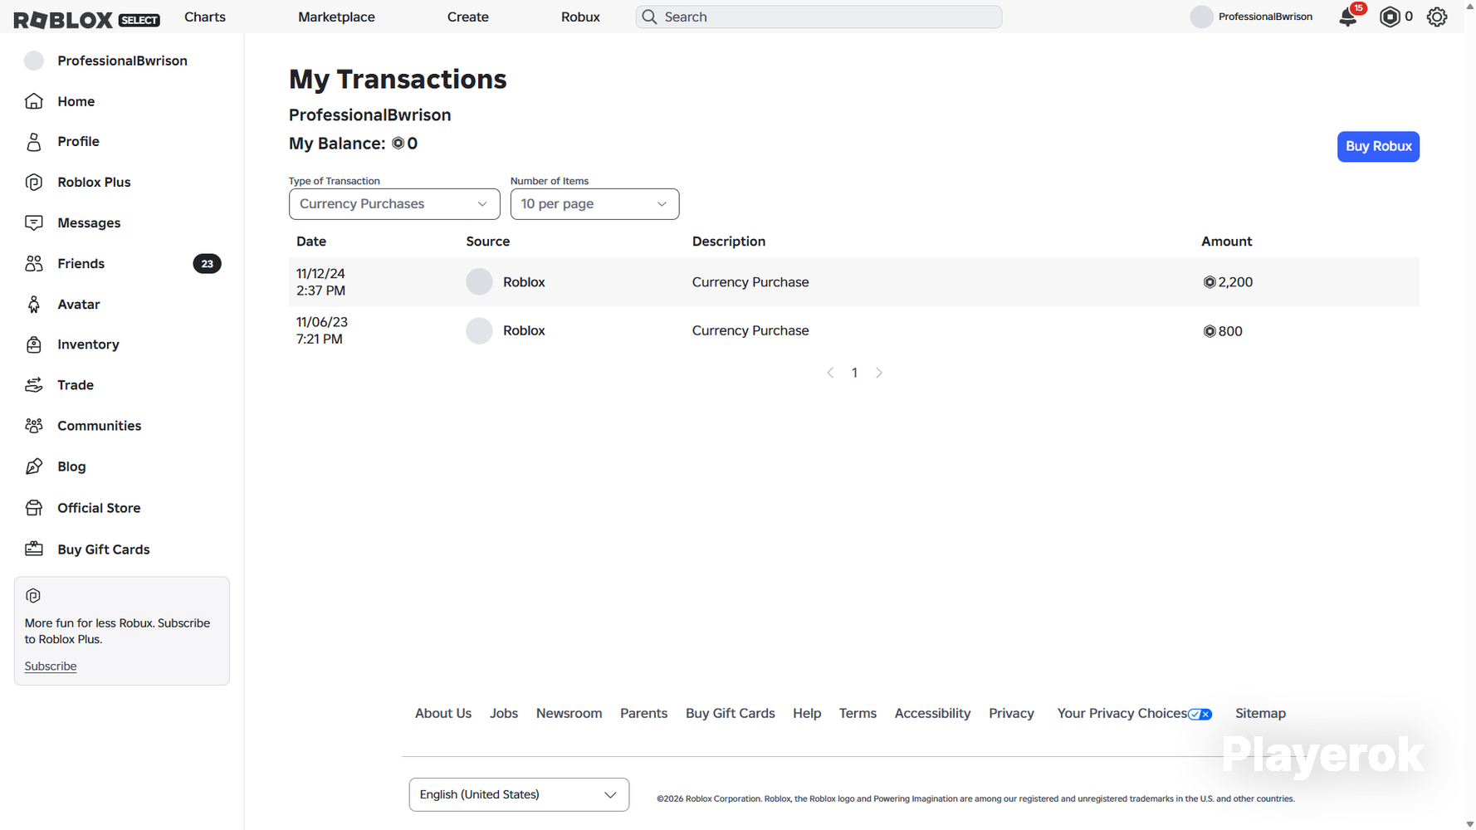This screenshot has width=1476, height=830.
Task: Click ProfessionalBwrison username in header
Action: coord(1265,17)
